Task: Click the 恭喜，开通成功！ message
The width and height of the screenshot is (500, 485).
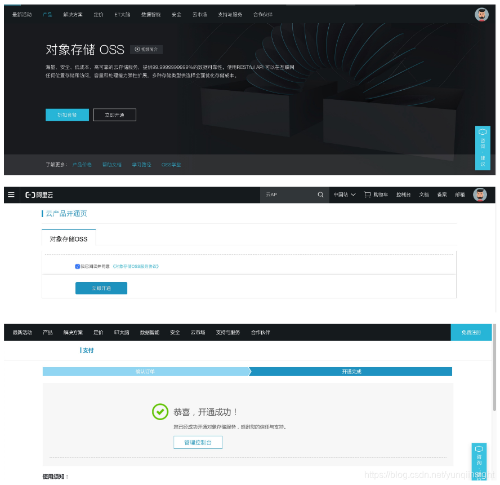Action: coord(206,412)
